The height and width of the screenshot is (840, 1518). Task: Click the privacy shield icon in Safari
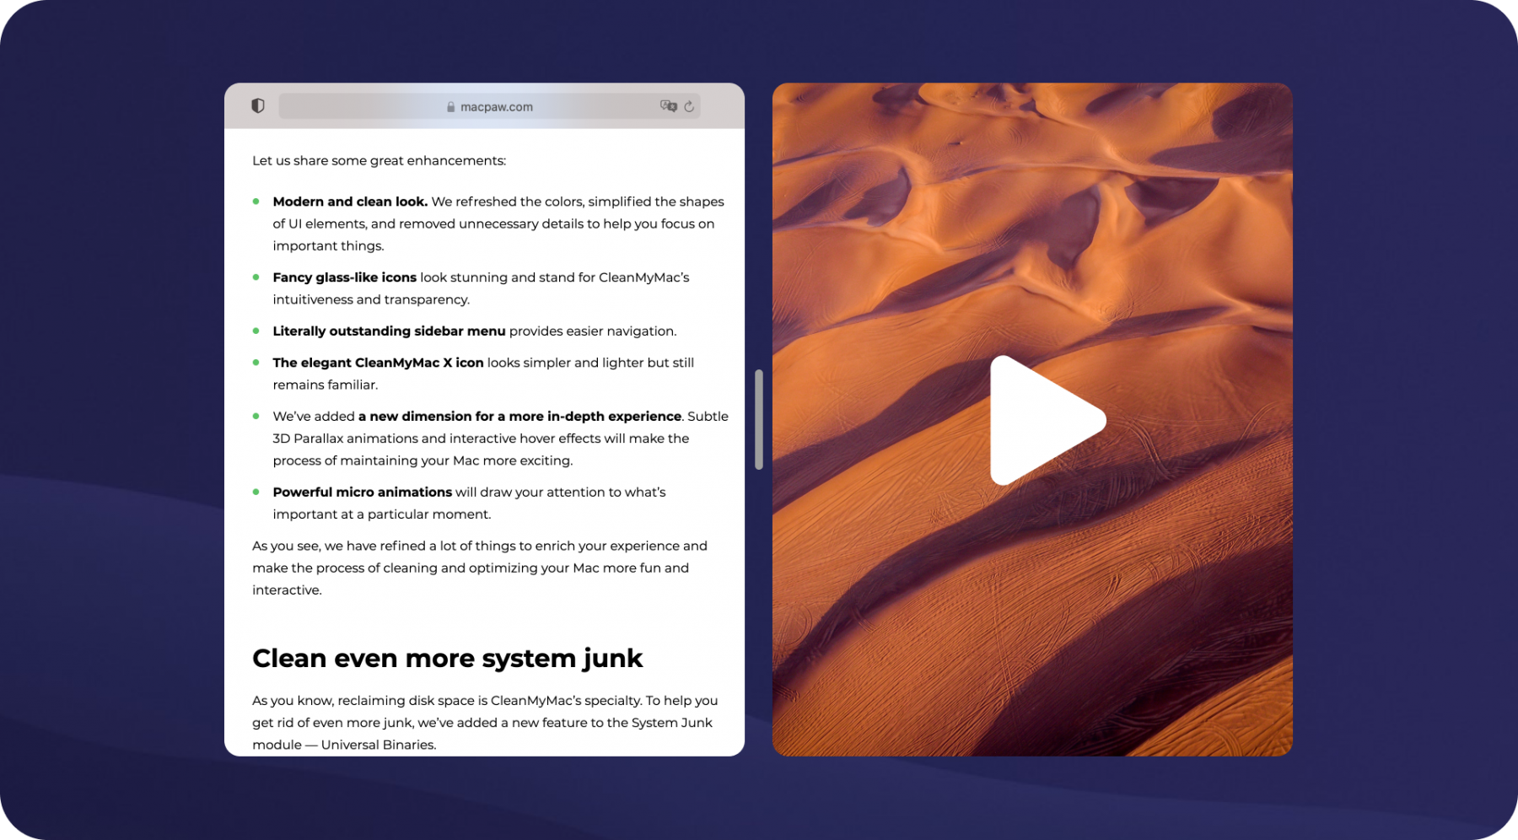pos(258,105)
